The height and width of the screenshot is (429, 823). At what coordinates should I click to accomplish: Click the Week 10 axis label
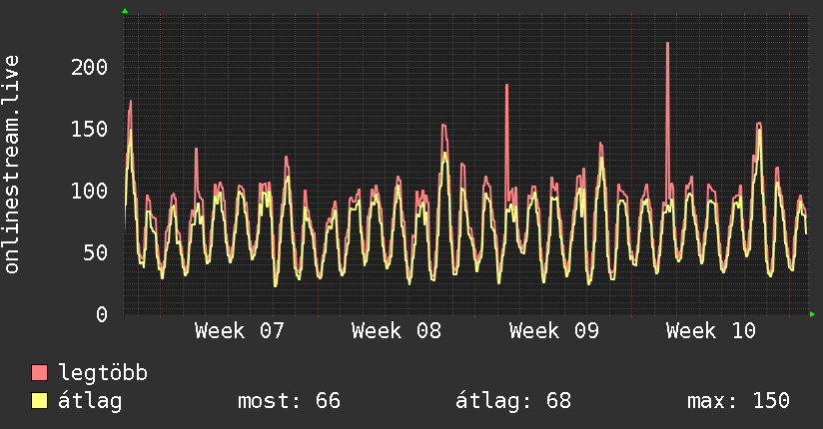711,331
